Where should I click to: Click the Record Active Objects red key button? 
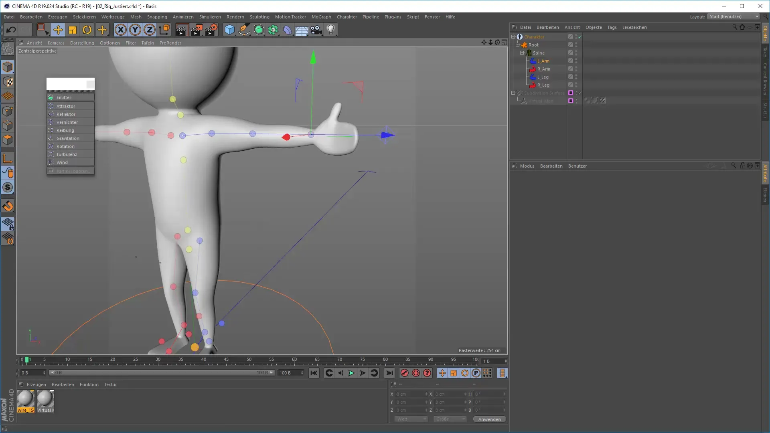click(x=404, y=373)
